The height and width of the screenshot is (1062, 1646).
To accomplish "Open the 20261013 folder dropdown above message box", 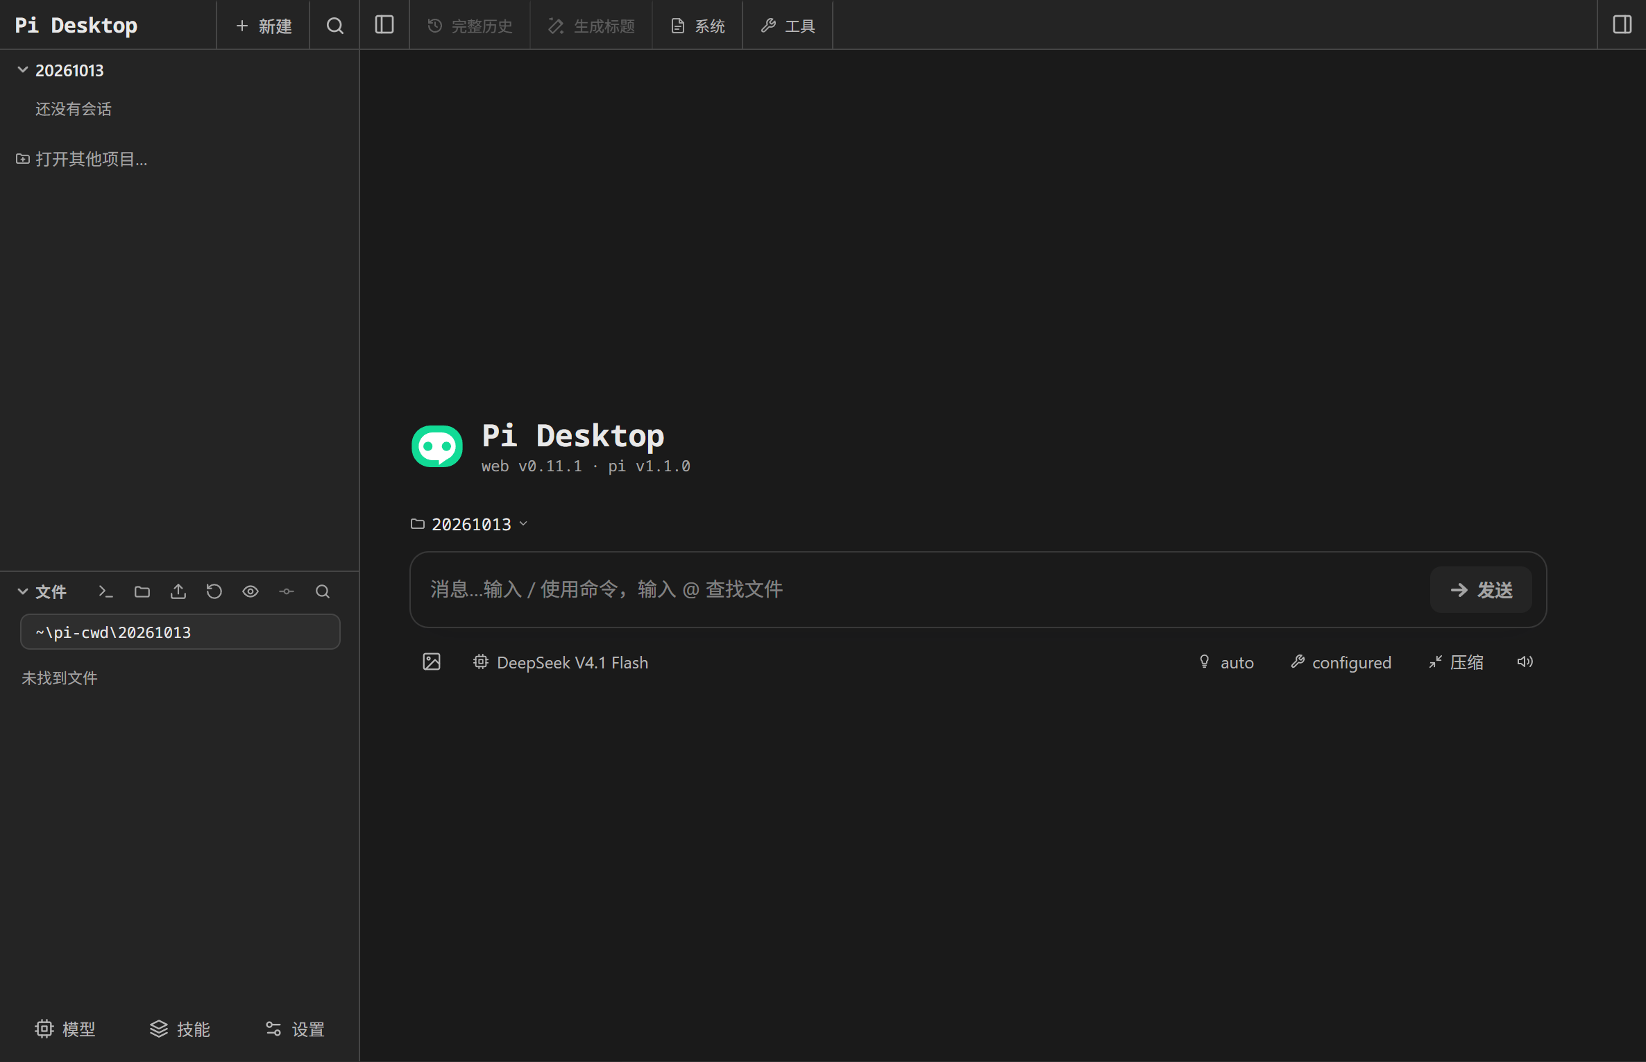I will pyautogui.click(x=470, y=524).
